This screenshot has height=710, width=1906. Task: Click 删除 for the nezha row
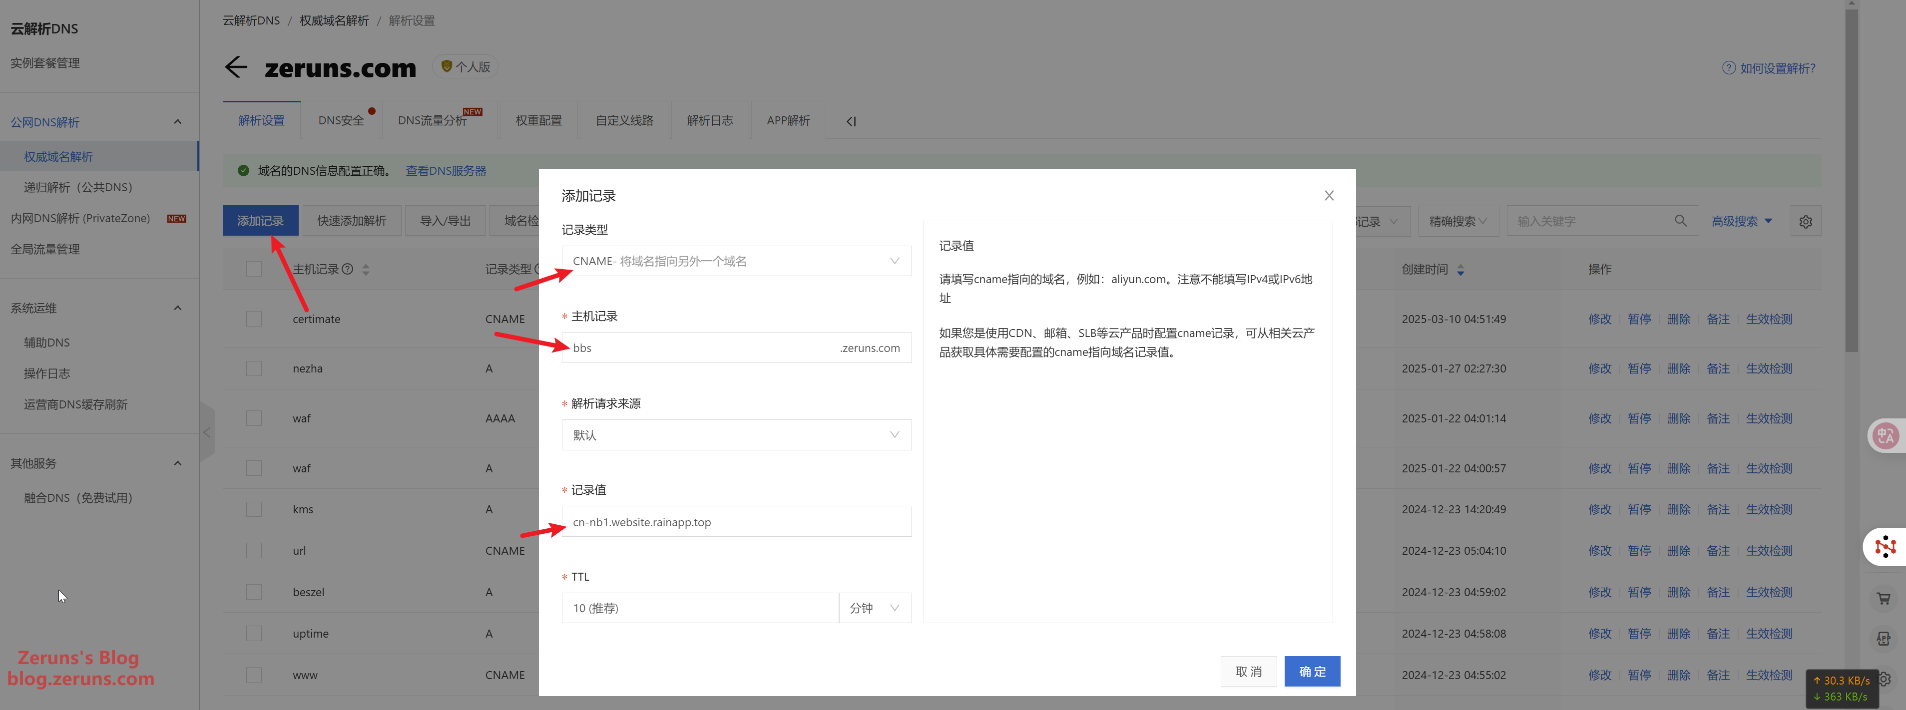(x=1678, y=368)
